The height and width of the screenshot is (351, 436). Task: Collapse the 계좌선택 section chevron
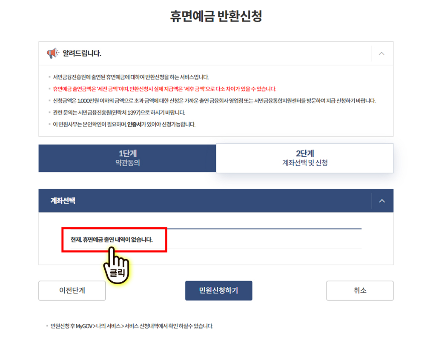(382, 201)
